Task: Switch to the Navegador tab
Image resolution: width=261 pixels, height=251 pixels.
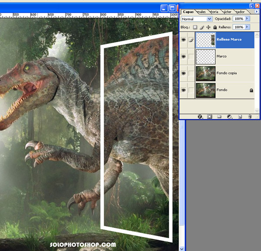Action: [x=240, y=12]
